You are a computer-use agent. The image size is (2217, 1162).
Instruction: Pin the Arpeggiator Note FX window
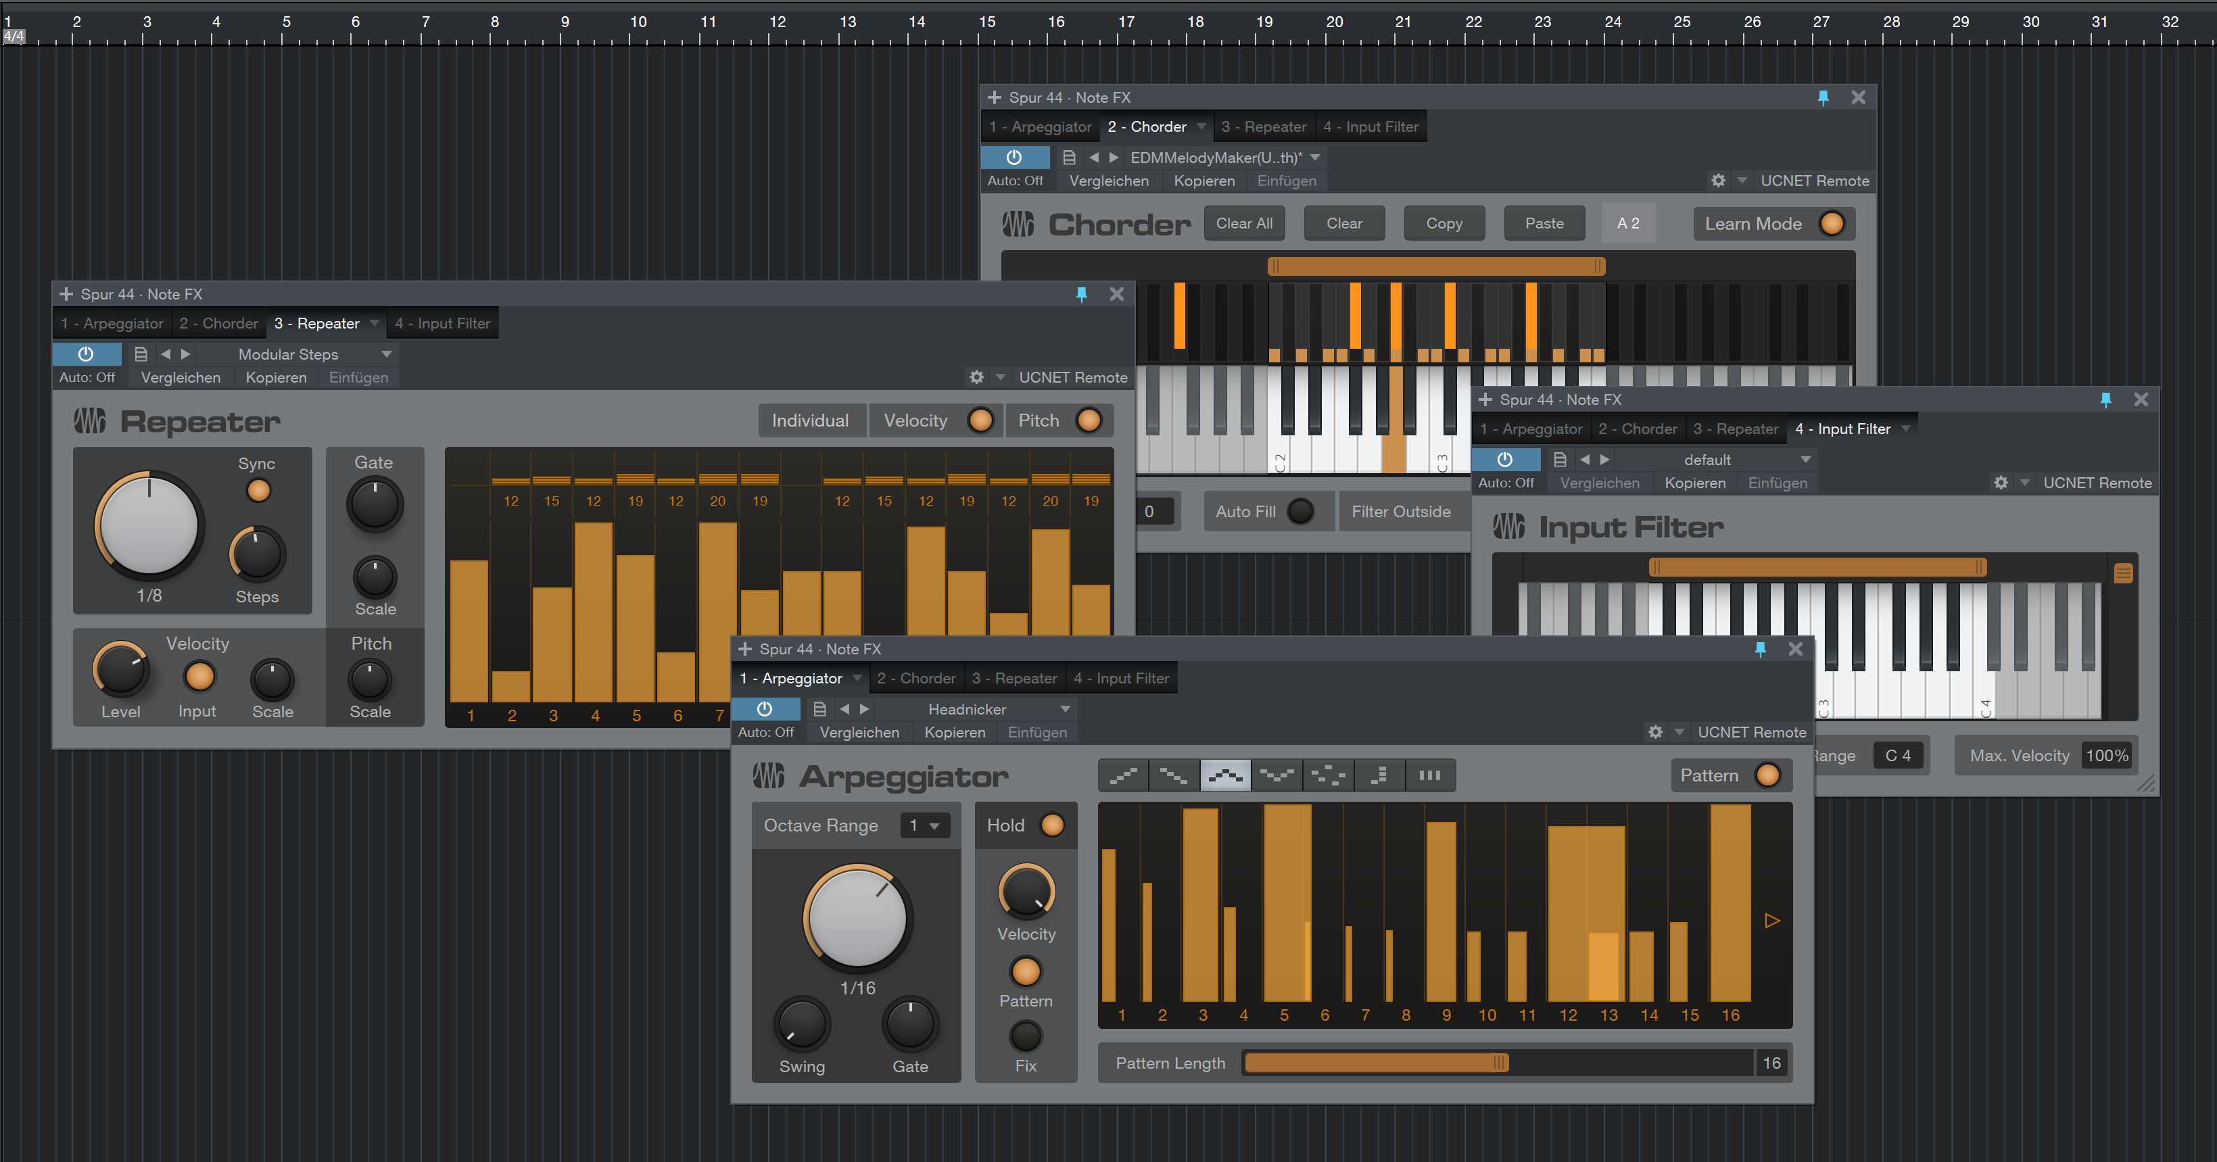[x=1761, y=649]
